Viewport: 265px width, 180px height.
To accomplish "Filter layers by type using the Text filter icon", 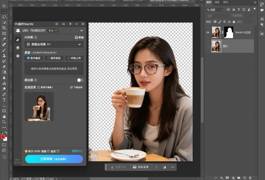I will point(239,10).
